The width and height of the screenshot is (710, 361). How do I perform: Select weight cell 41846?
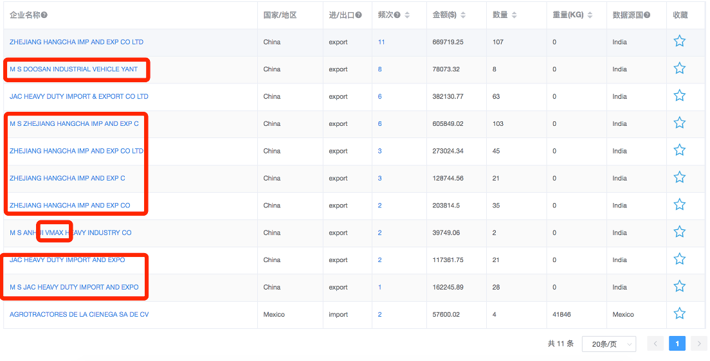coord(561,314)
